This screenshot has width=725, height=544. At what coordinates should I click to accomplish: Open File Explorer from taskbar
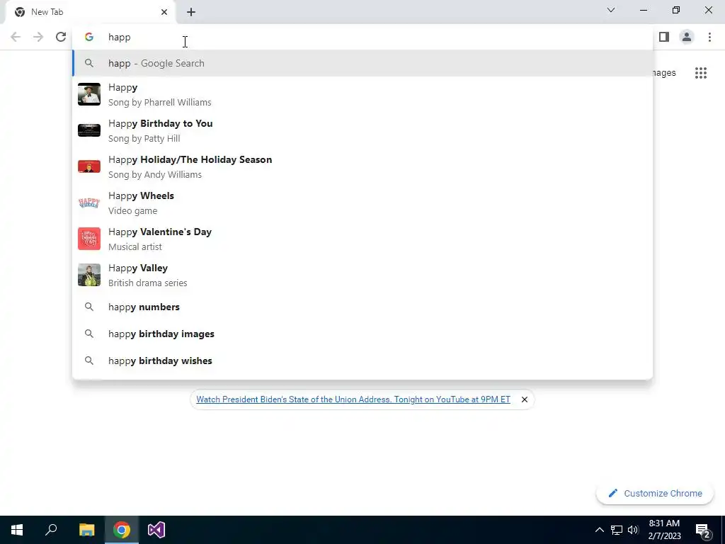click(x=86, y=530)
